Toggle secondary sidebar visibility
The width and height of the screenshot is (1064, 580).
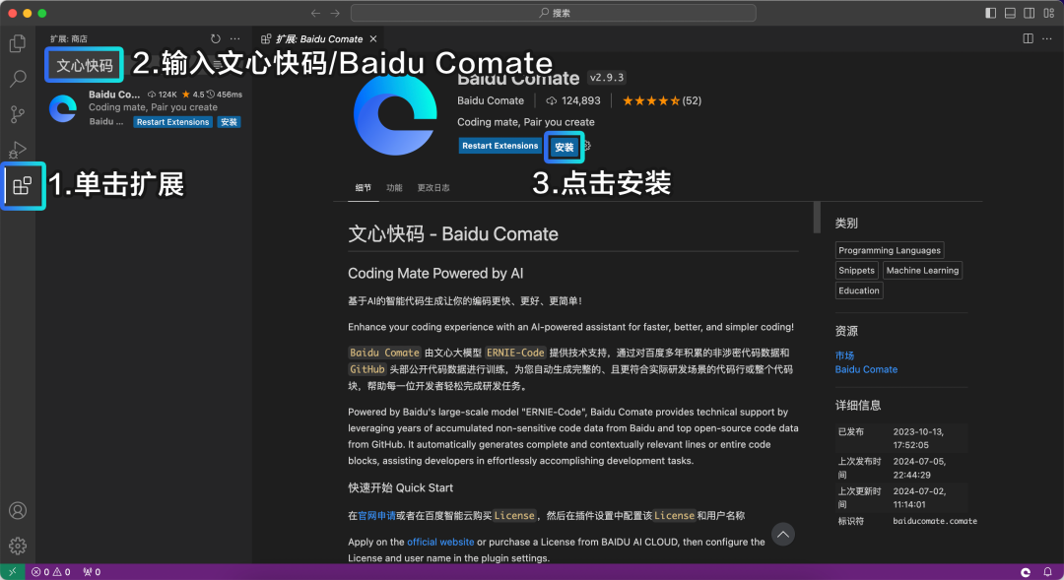pyautogui.click(x=1030, y=13)
